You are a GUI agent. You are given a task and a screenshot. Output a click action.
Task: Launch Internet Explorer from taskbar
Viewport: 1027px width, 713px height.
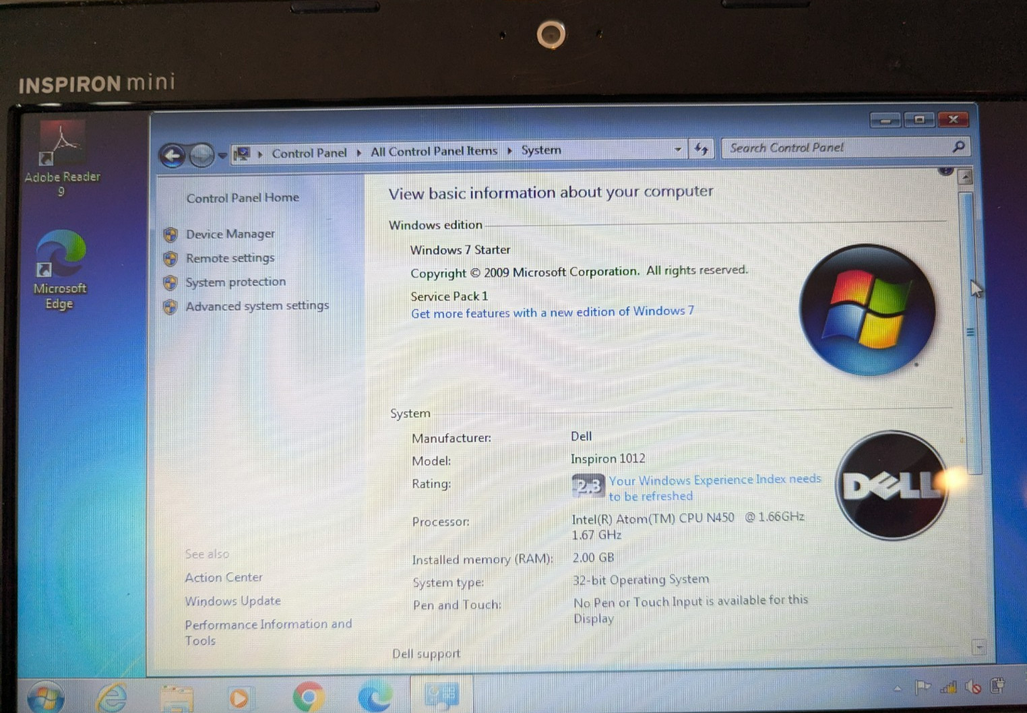(x=112, y=697)
